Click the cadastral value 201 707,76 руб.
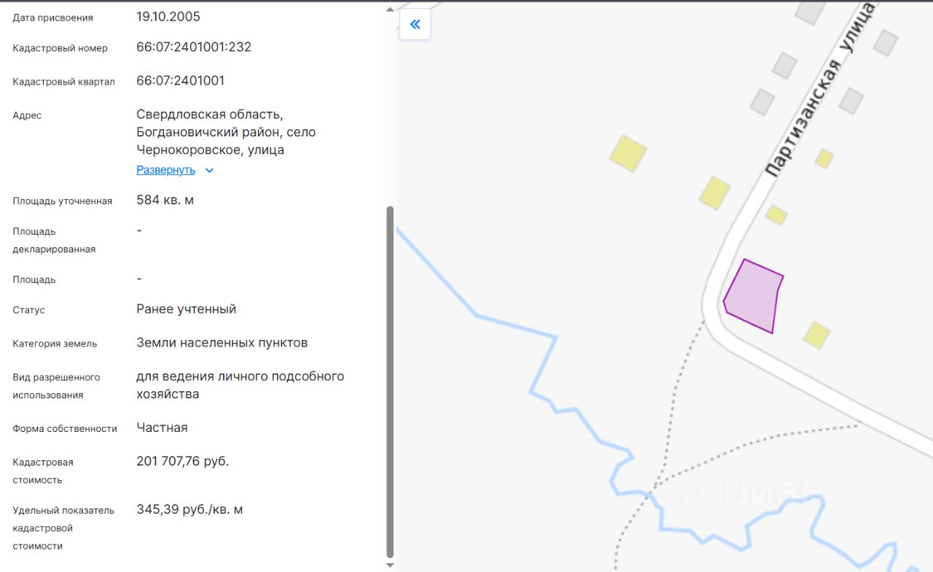 [183, 461]
